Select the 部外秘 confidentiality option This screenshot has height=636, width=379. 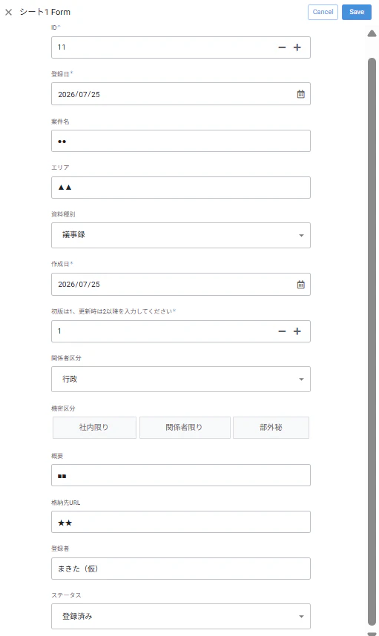pyautogui.click(x=271, y=428)
